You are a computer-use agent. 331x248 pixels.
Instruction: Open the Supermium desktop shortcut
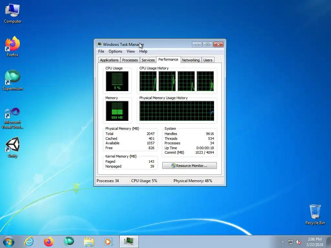tap(13, 80)
